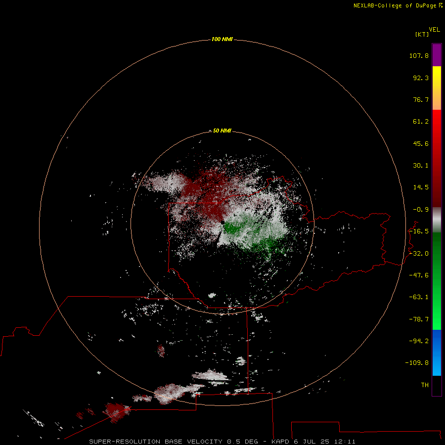Click the 0.5 DEG elevation text

[242, 442]
